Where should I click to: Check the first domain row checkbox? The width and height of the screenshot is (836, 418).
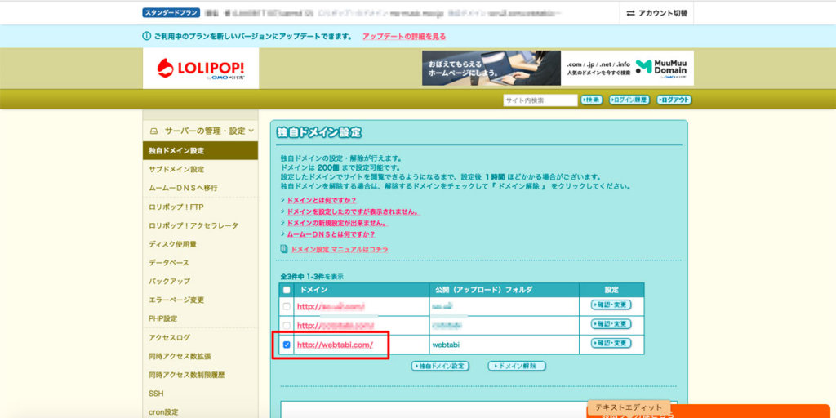click(x=286, y=306)
